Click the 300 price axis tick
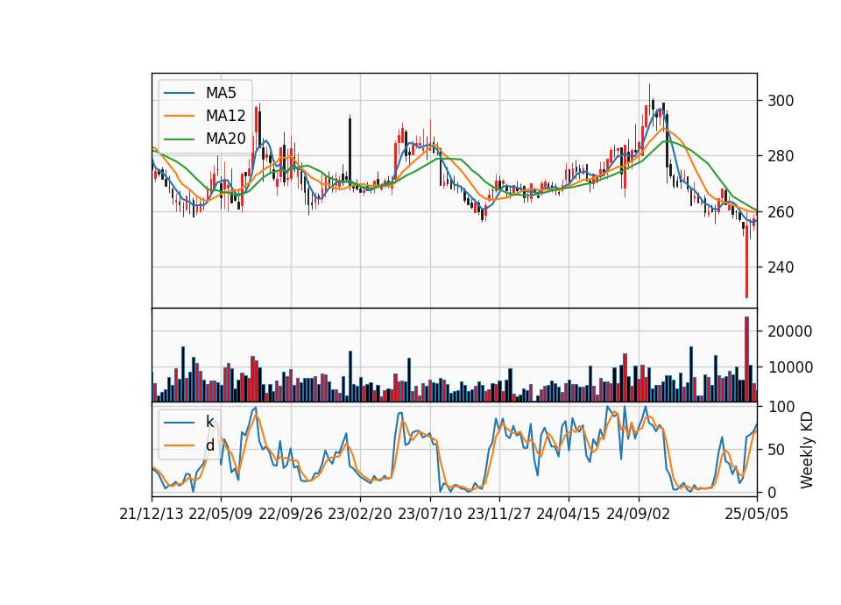This screenshot has height=605, width=841. coord(781,101)
